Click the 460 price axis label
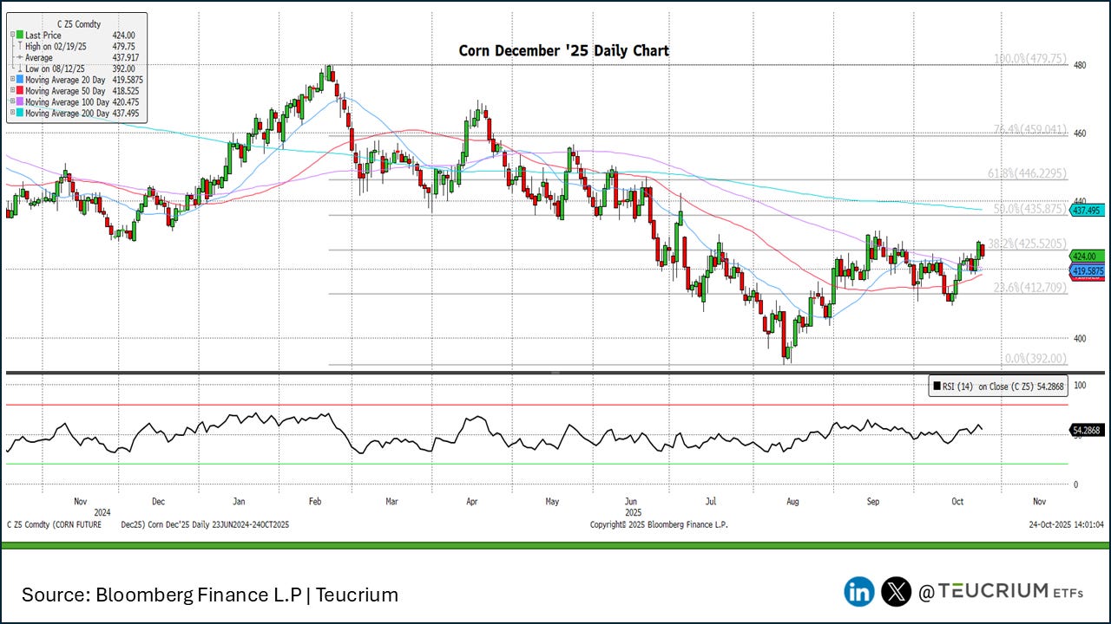The width and height of the screenshot is (1111, 624). tap(1079, 133)
